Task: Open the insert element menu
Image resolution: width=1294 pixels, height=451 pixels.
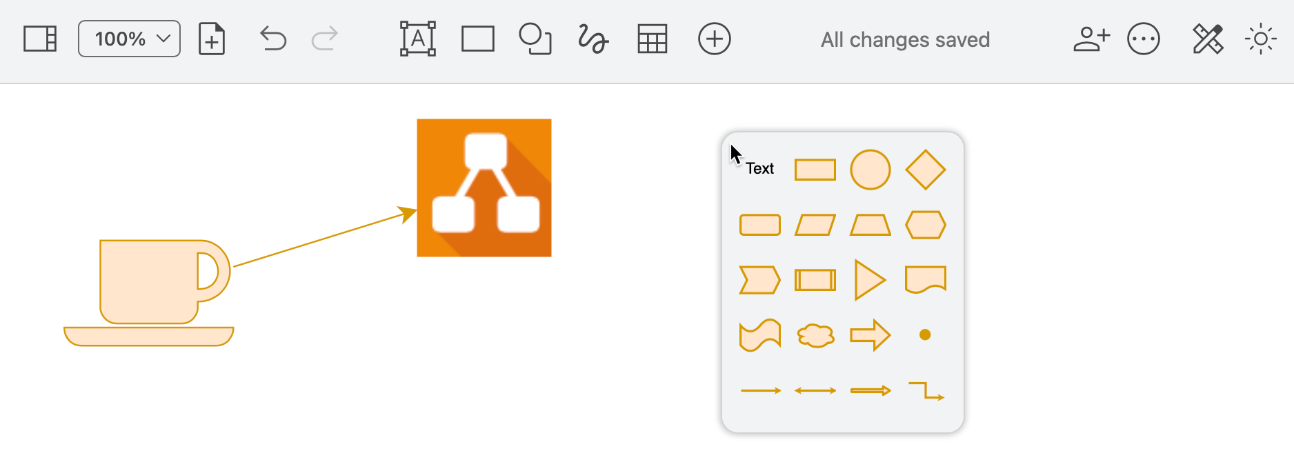Action: 714,39
